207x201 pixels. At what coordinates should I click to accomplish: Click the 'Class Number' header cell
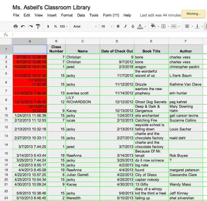click(56, 49)
